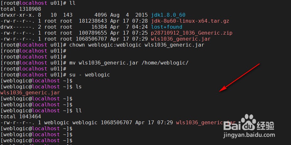Viewport: 291px width, 145px height.
Task: Click the first ll command on top line
Action: coord(73,3)
